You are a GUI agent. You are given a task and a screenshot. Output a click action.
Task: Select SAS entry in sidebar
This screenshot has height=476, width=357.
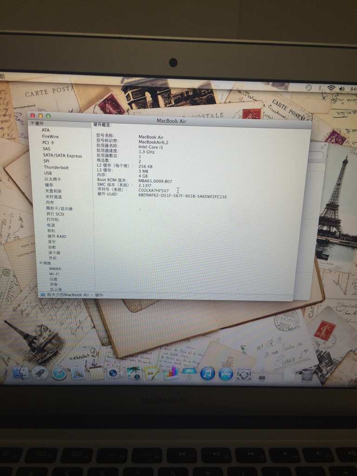46,149
